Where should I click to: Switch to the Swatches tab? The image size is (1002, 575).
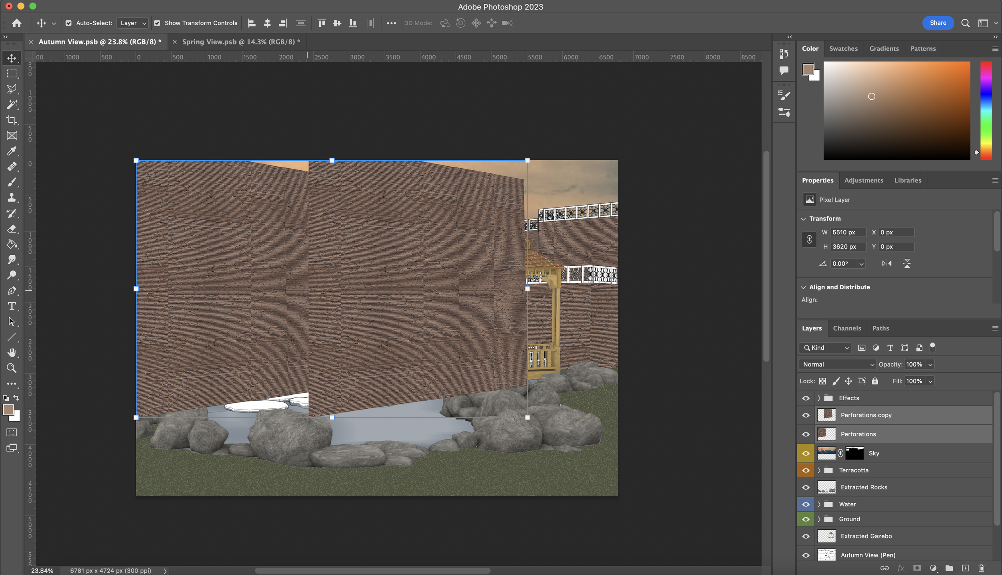(x=843, y=48)
